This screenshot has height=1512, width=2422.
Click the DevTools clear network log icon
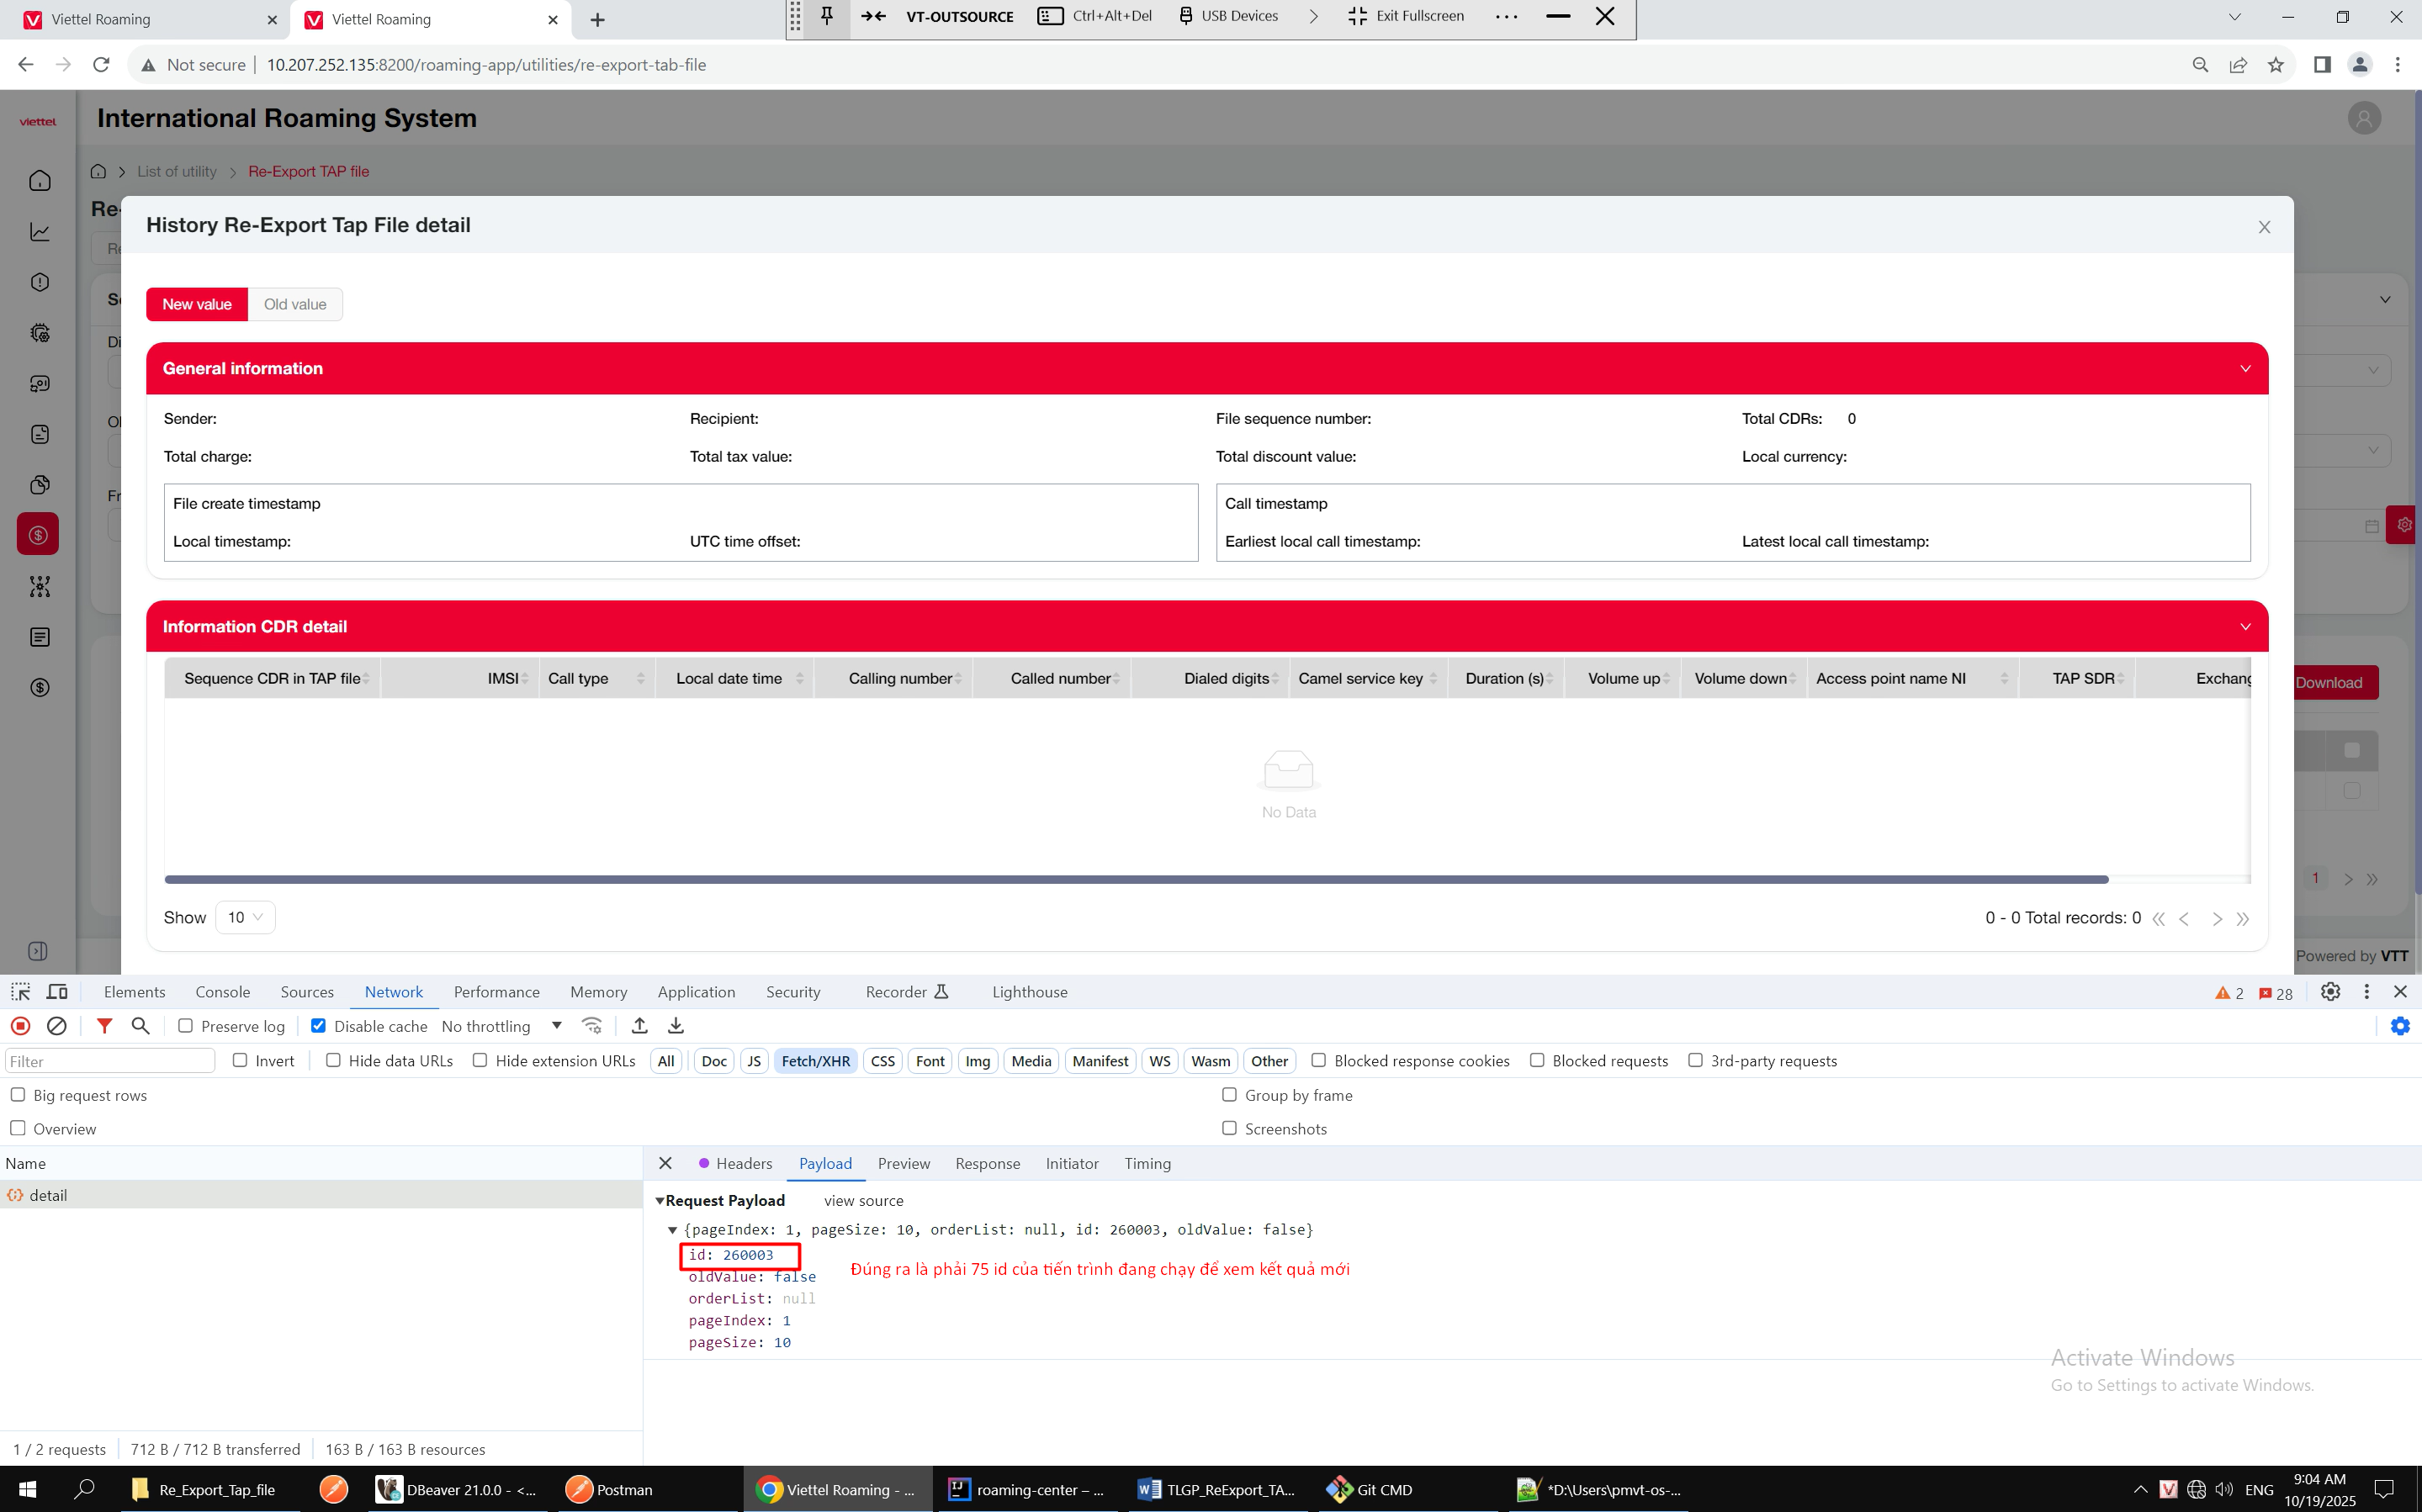pyautogui.click(x=57, y=1026)
